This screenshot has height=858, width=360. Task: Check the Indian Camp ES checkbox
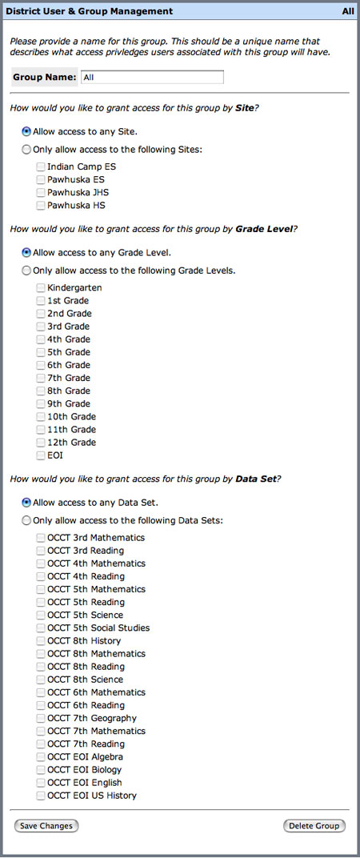point(41,167)
